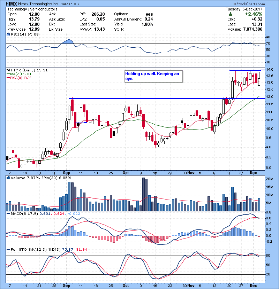279x289 pixels.
Task: Click the Dec marker under the Stochastic panel
Action: pos(253,286)
